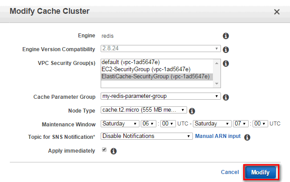Open the Cache Parameter Group dropdown
This screenshot has height=182, width=290.
[x=160, y=96]
